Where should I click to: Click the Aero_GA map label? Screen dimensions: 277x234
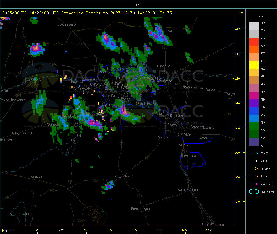click(x=184, y=145)
